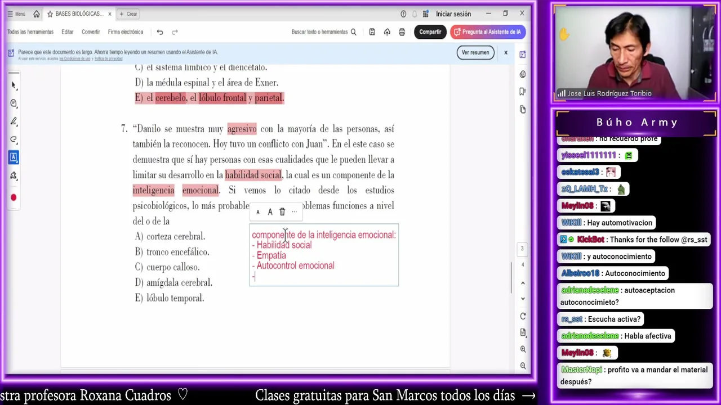This screenshot has height=405, width=721.
Task: Redo the last action
Action: (175, 32)
